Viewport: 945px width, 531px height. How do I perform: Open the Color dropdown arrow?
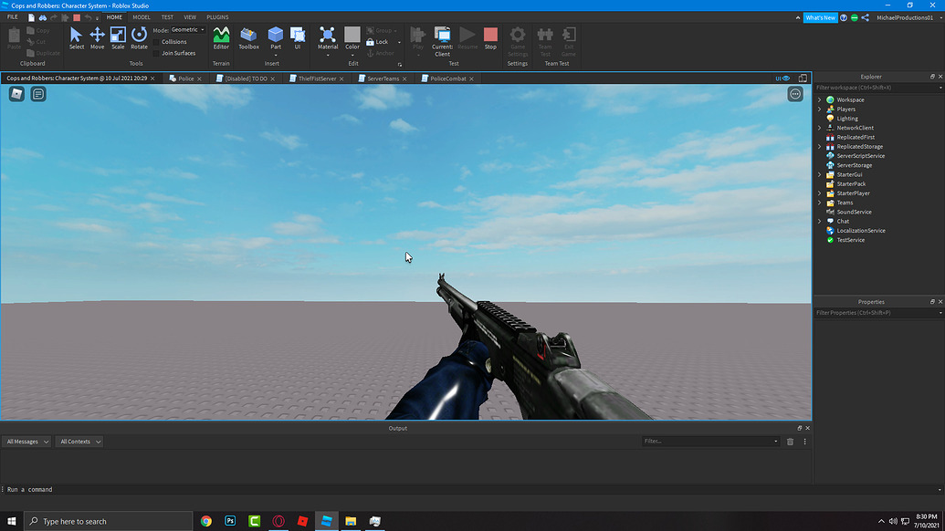(x=352, y=56)
